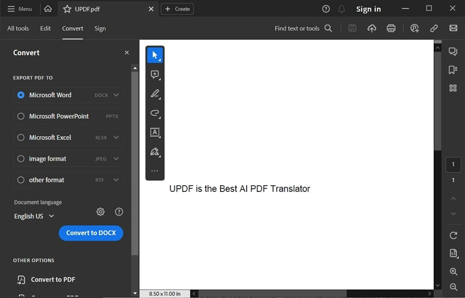Image resolution: width=465 pixels, height=298 pixels.
Task: Open the Fill & Sign pen tool
Action: click(x=155, y=151)
